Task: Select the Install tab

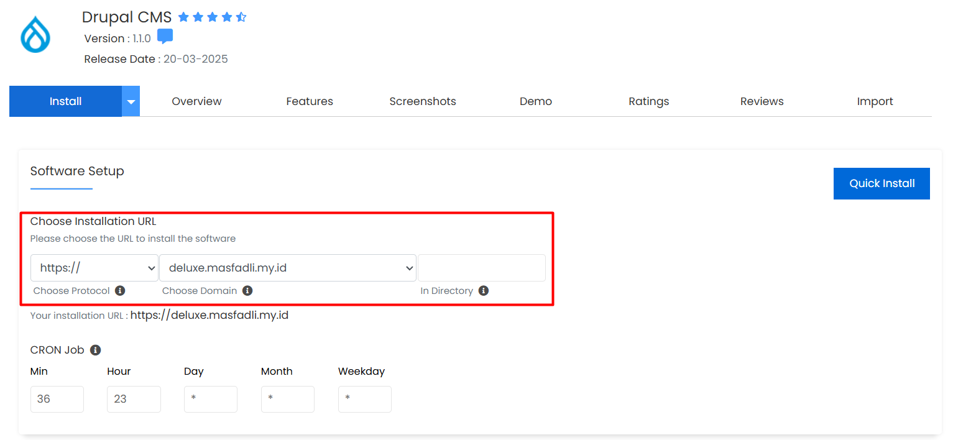Action: tap(65, 101)
